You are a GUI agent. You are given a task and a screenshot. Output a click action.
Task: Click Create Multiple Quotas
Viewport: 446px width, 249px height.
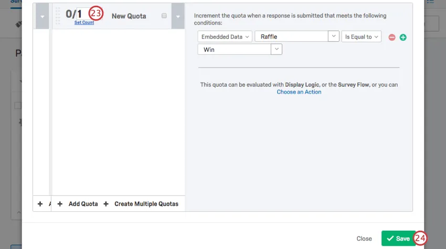tap(146, 204)
